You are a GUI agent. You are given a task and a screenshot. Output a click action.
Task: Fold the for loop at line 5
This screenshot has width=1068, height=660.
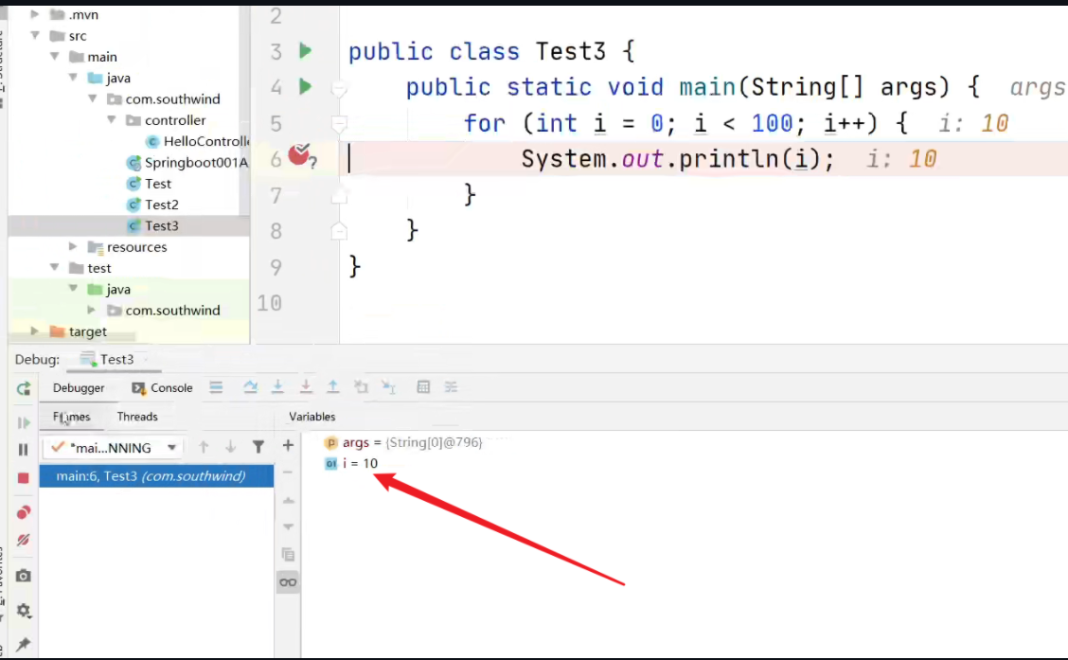[x=339, y=124]
